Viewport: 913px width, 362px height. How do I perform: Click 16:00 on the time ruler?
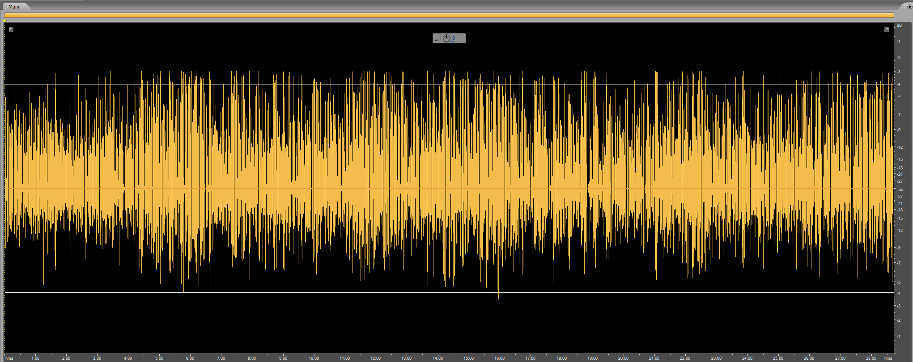coord(499,358)
